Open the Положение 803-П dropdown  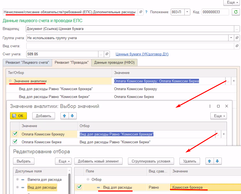coord(188,12)
